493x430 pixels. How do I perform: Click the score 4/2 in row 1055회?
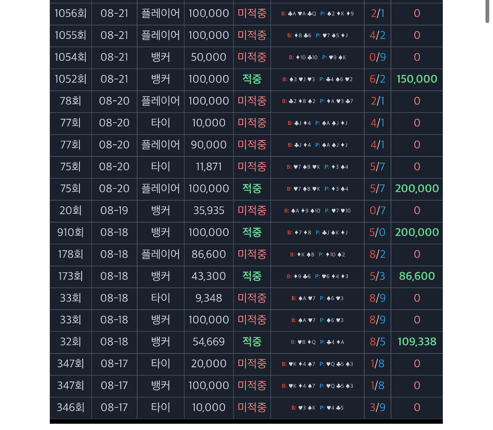(x=378, y=35)
